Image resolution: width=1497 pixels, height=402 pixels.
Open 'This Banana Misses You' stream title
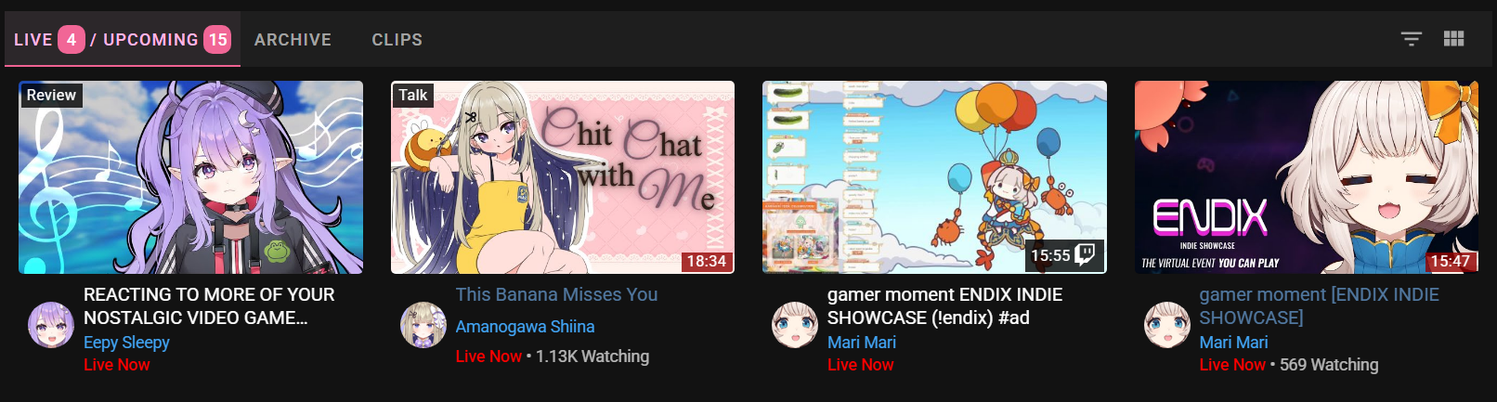556,294
